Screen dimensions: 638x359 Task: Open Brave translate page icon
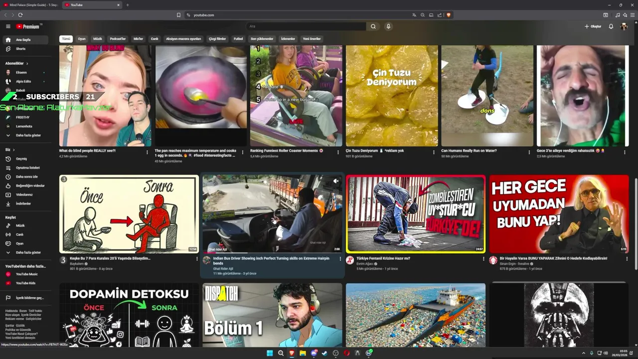(x=414, y=15)
